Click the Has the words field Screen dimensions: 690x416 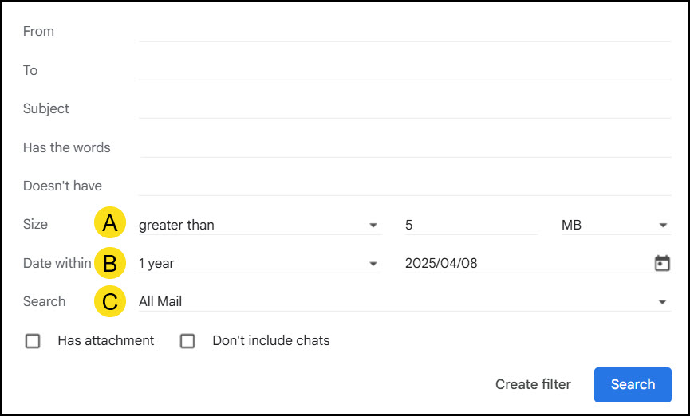[x=404, y=147]
